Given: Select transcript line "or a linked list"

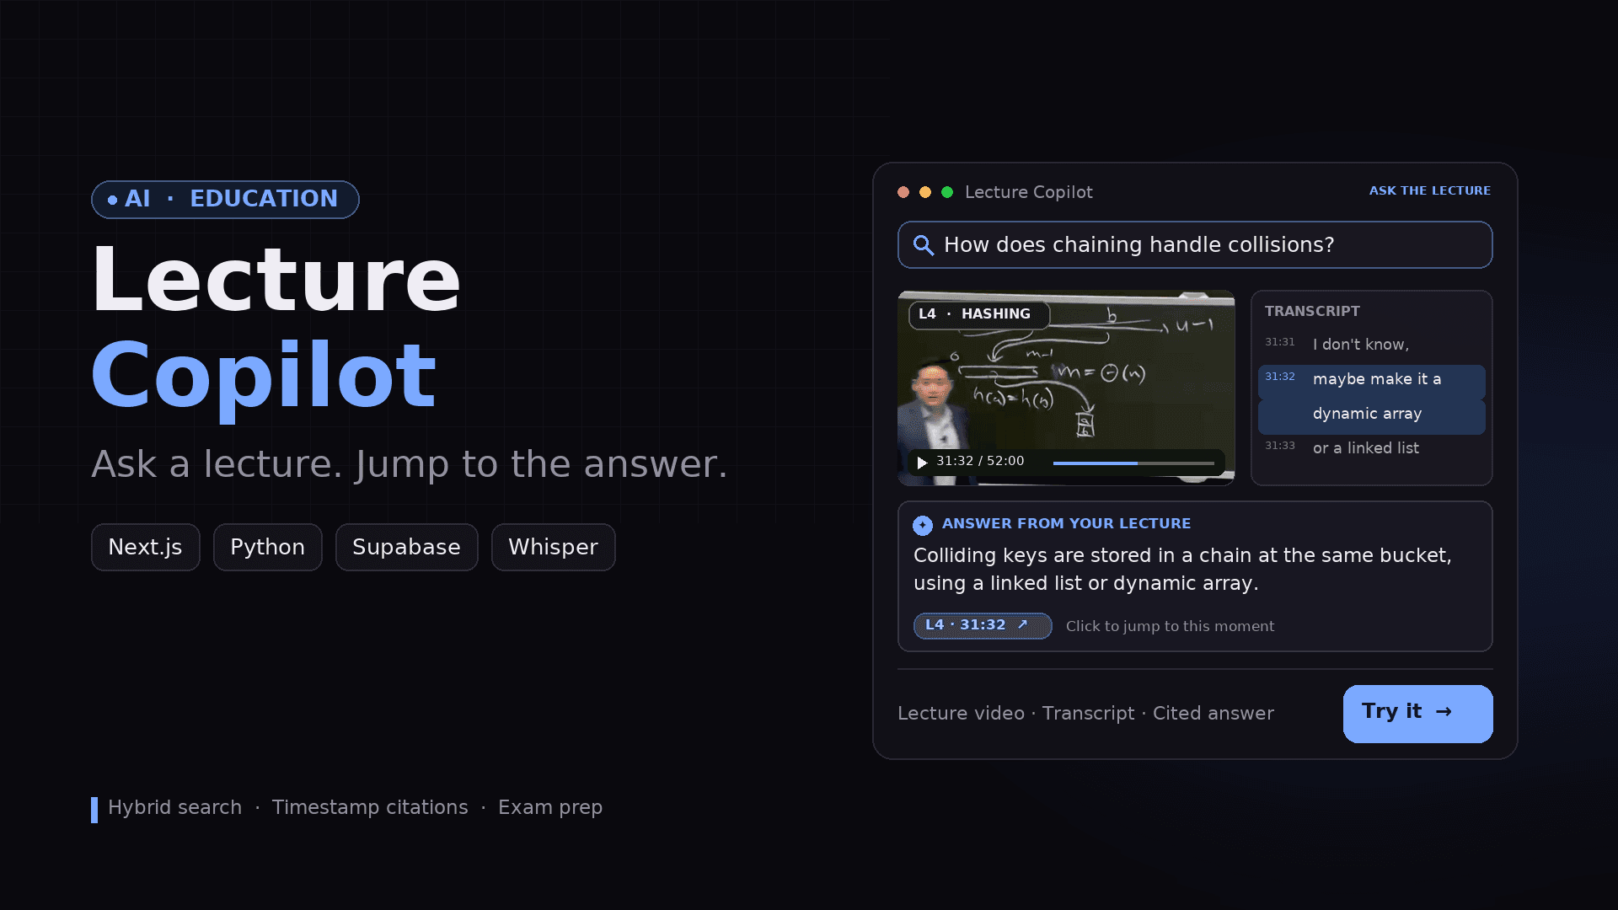Looking at the screenshot, I should coord(1365,448).
